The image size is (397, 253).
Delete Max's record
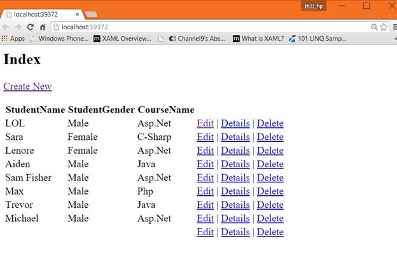point(270,191)
